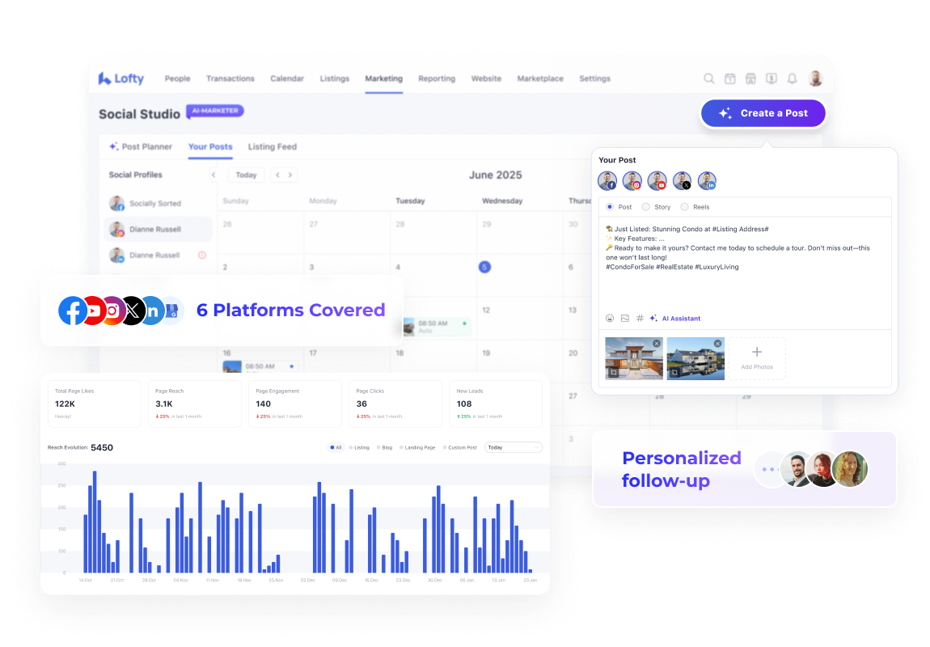The width and height of the screenshot is (930, 647).
Task: Select the Story radio button
Action: click(x=645, y=207)
